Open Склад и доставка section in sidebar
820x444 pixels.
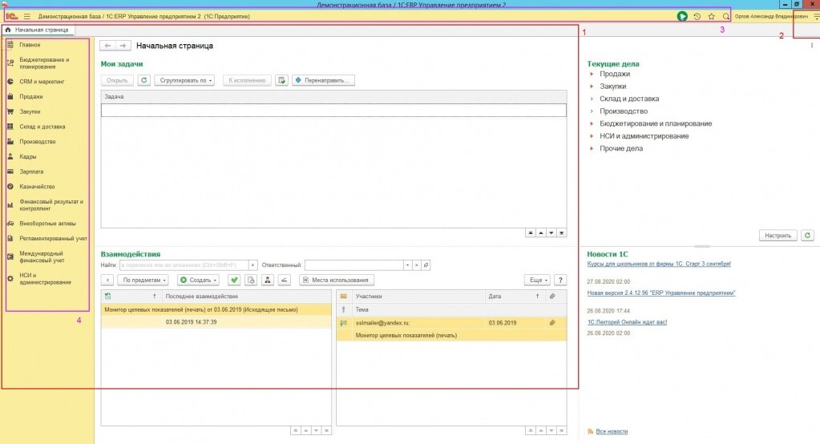point(42,127)
